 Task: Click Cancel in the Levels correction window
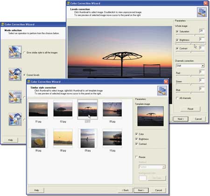pyautogui.click(x=198, y=119)
